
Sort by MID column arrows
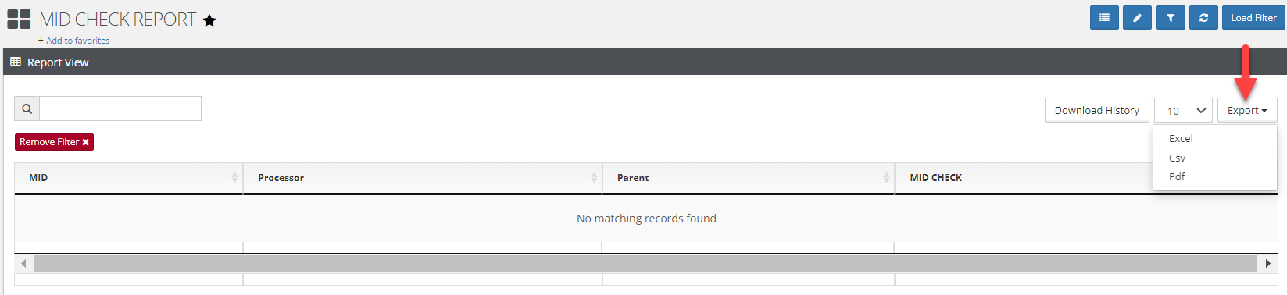coord(234,178)
